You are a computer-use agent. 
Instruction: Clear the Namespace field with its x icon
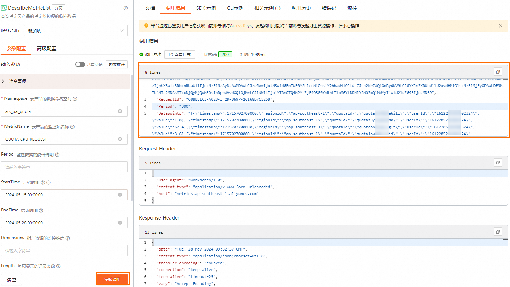pos(120,111)
